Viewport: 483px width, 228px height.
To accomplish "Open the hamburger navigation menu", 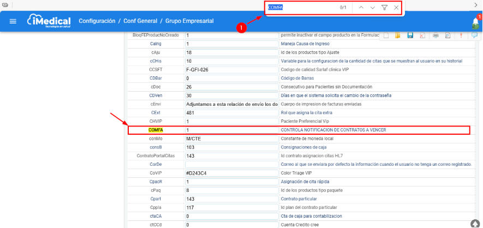I will pyautogui.click(x=13, y=21).
